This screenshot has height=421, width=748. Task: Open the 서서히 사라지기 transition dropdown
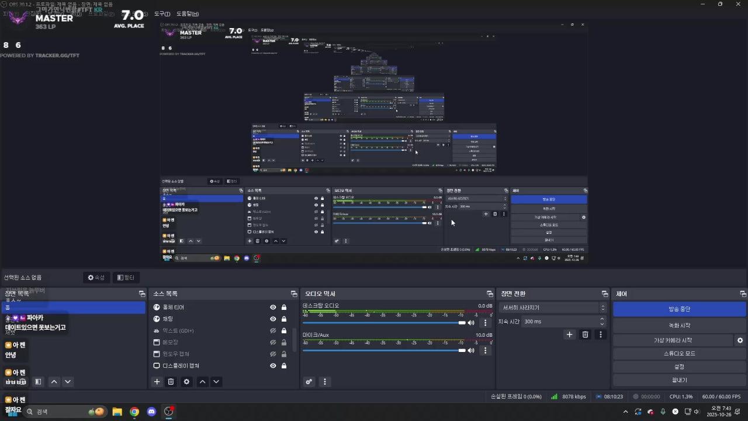552,308
